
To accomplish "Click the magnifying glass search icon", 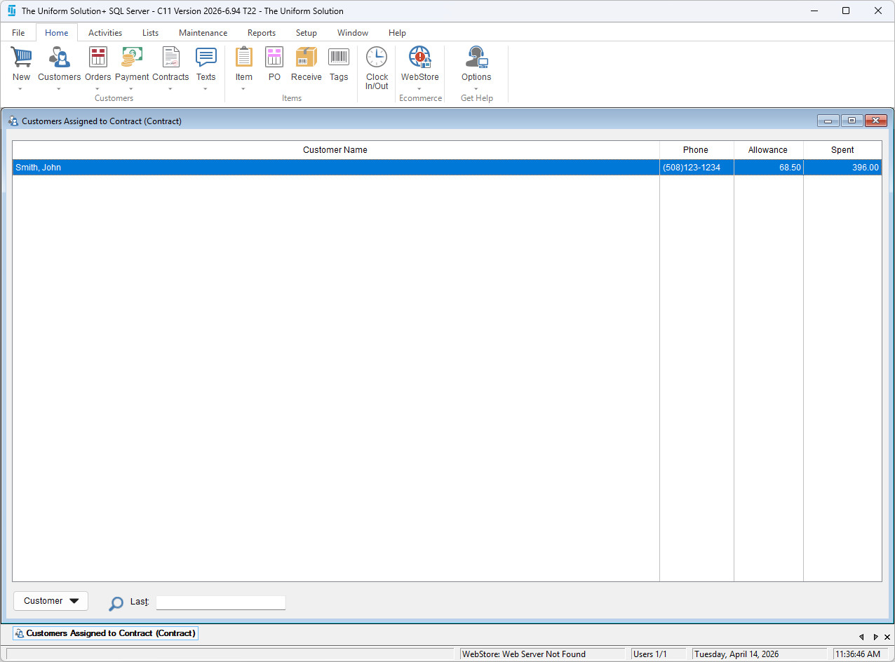I will click(x=116, y=603).
